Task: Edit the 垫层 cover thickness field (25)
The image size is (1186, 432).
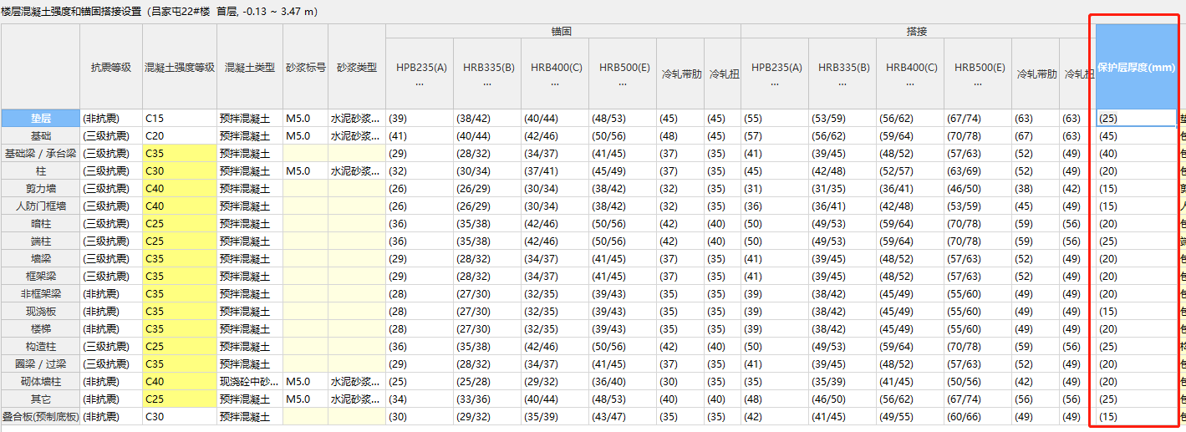Action: (x=1137, y=118)
